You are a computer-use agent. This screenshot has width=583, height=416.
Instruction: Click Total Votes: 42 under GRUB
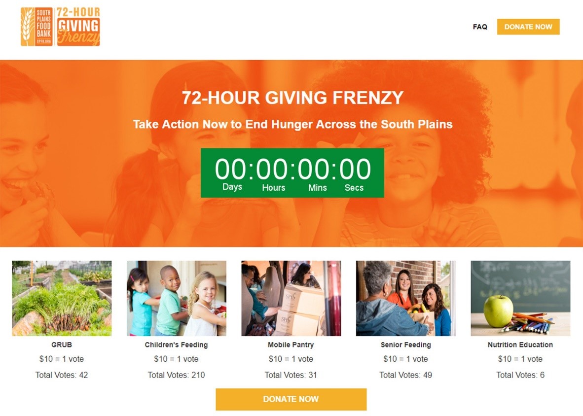pyautogui.click(x=62, y=375)
